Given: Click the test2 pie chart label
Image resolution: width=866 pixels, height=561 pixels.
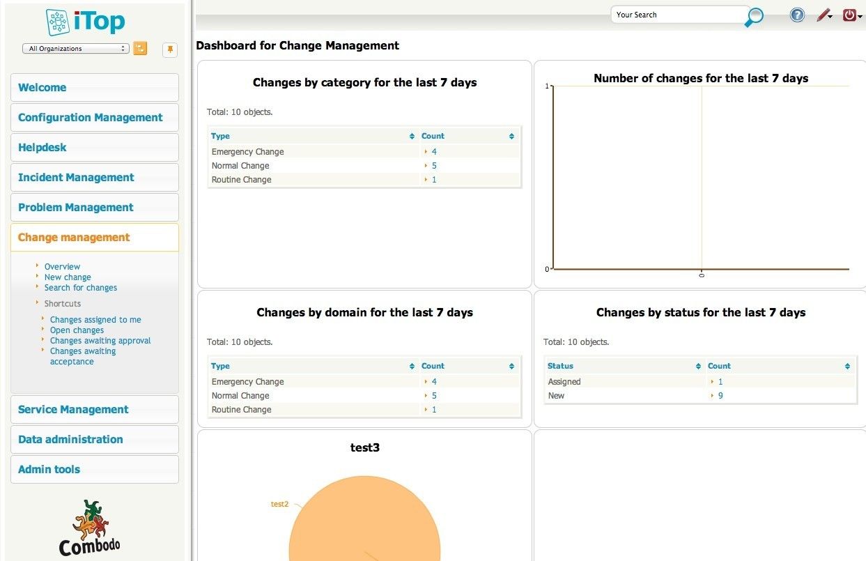Looking at the screenshot, I should tap(279, 504).
